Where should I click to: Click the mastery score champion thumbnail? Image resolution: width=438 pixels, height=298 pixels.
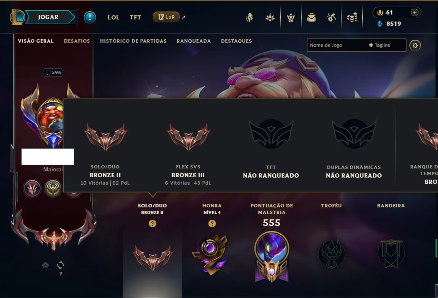pos(271,248)
